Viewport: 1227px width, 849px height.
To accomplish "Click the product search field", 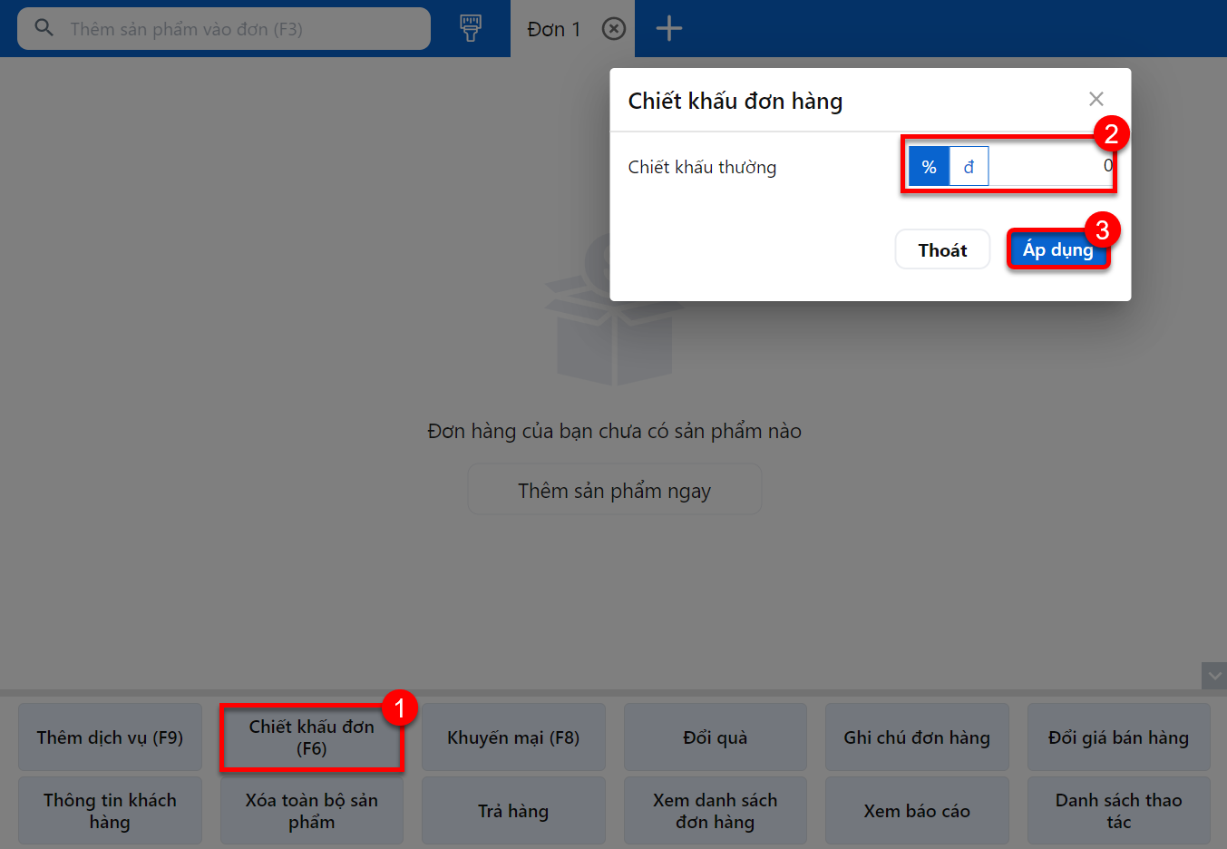I will click(224, 29).
